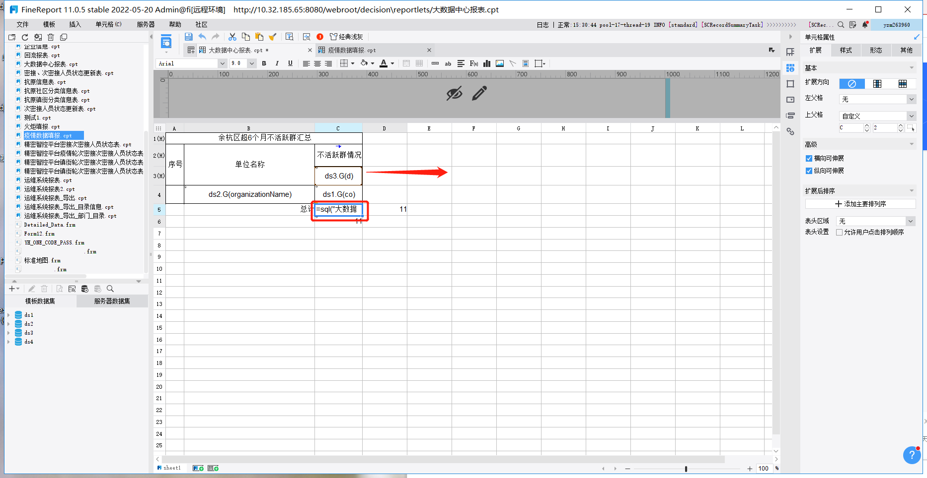
Task: Undo the last edit
Action: 202,37
